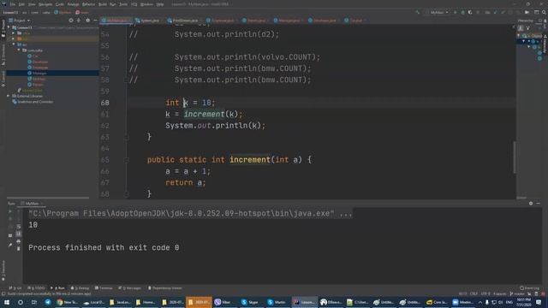Open Run panel settings gear
The height and width of the screenshot is (308, 548).
pos(531,204)
